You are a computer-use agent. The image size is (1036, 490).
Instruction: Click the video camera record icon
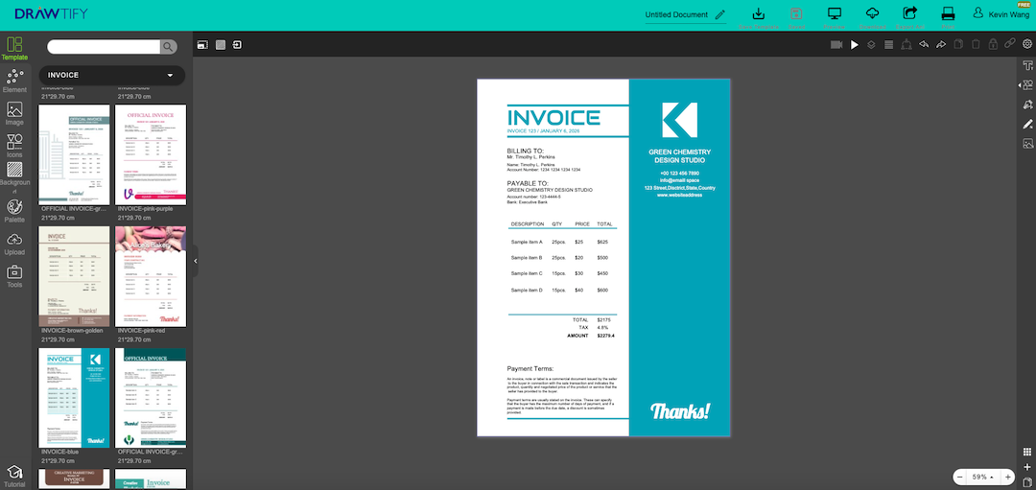pyautogui.click(x=836, y=45)
